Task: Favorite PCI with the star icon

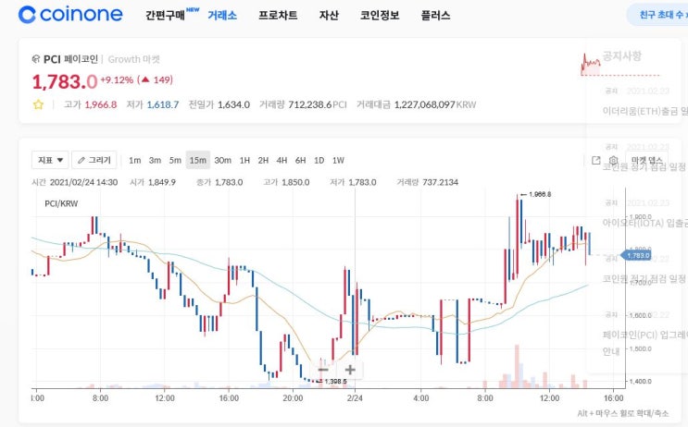Action: pos(38,104)
